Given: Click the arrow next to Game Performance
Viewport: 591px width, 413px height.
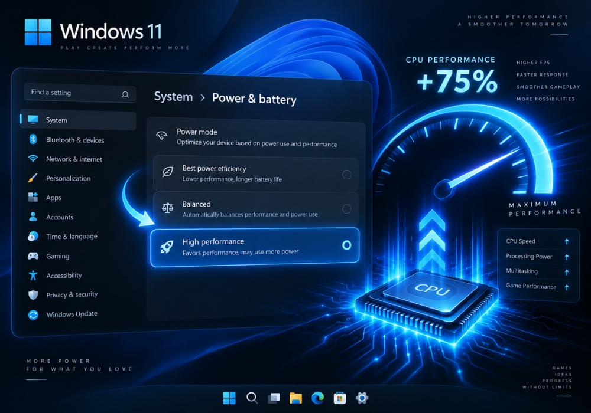Looking at the screenshot, I should [567, 287].
